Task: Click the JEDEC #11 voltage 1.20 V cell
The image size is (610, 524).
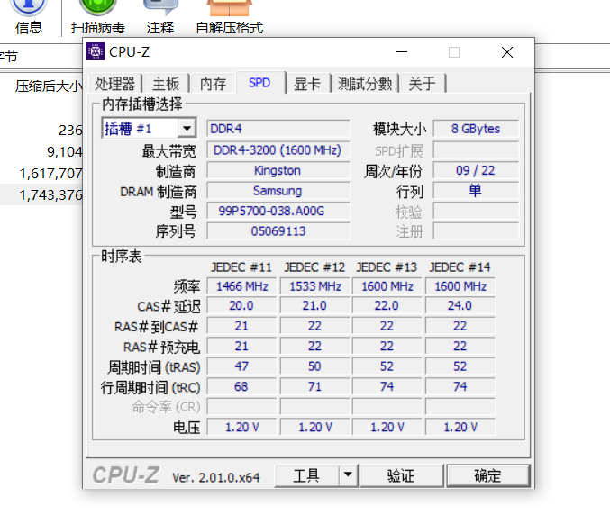Action: (241, 427)
